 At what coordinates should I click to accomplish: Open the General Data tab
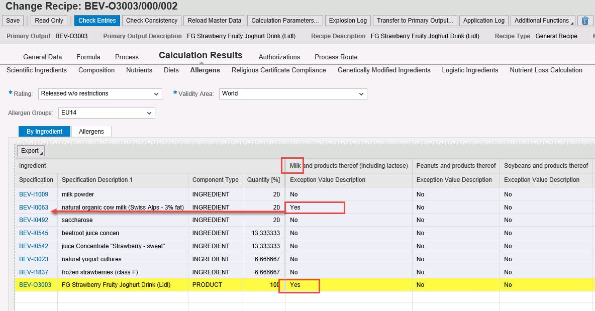click(x=43, y=57)
